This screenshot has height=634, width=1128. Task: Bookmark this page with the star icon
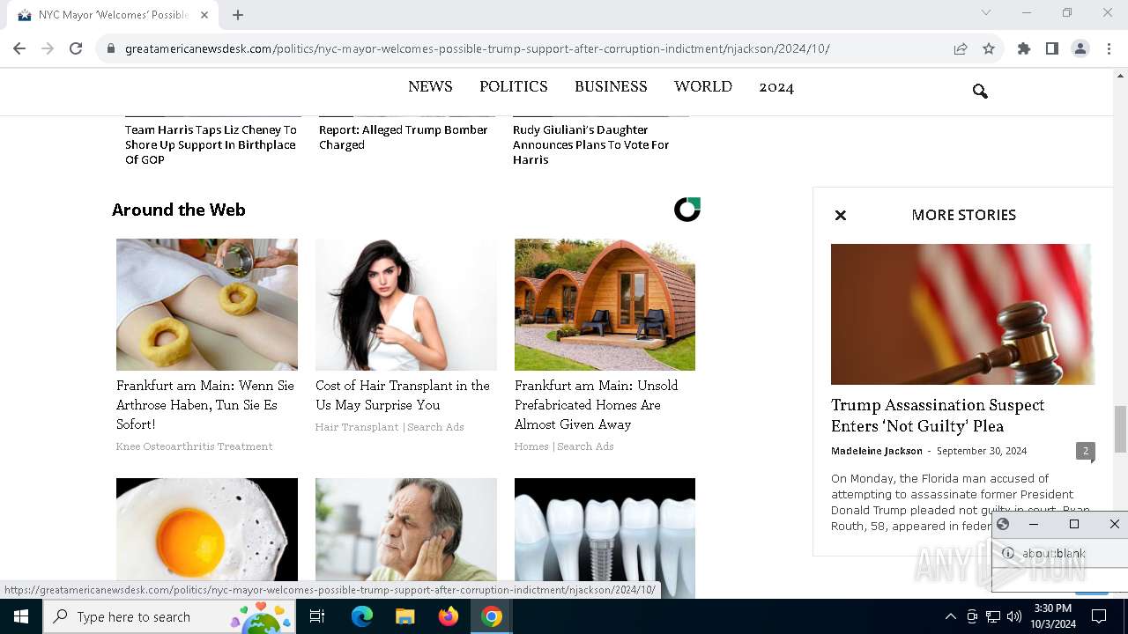(989, 49)
